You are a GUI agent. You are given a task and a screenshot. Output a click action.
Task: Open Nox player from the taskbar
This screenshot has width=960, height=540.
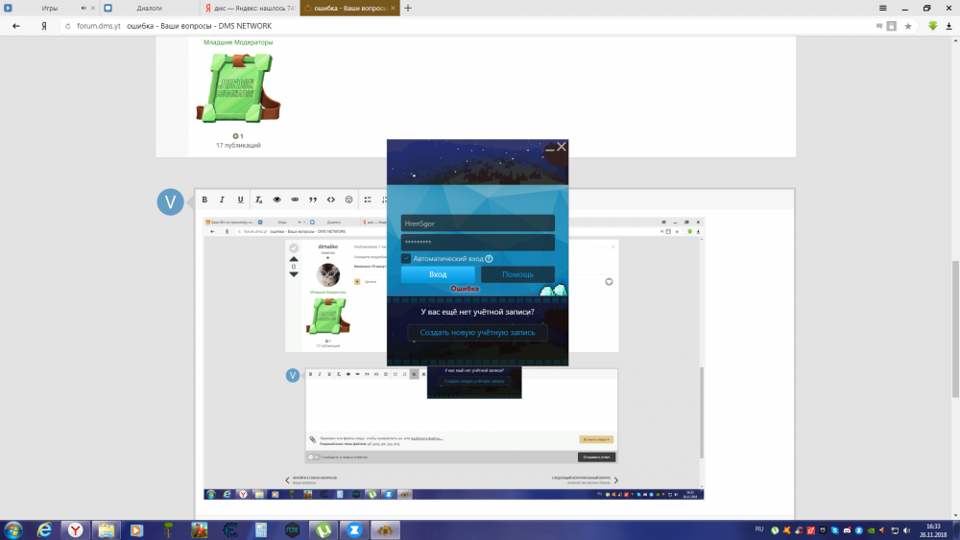(292, 530)
